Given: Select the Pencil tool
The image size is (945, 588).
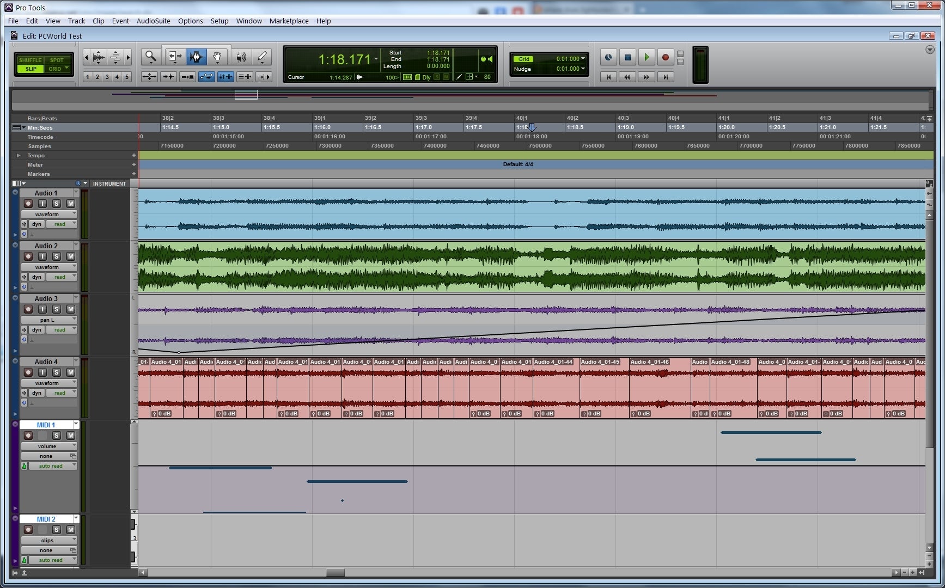Looking at the screenshot, I should pyautogui.click(x=262, y=57).
